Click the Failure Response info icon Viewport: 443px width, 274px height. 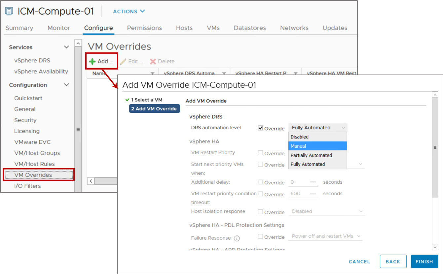point(237,238)
